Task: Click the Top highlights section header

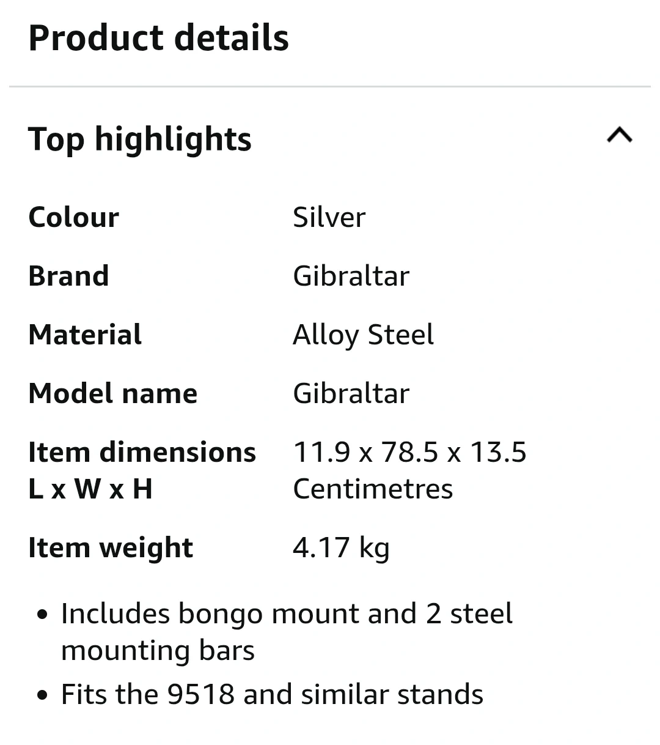Action: click(x=139, y=139)
